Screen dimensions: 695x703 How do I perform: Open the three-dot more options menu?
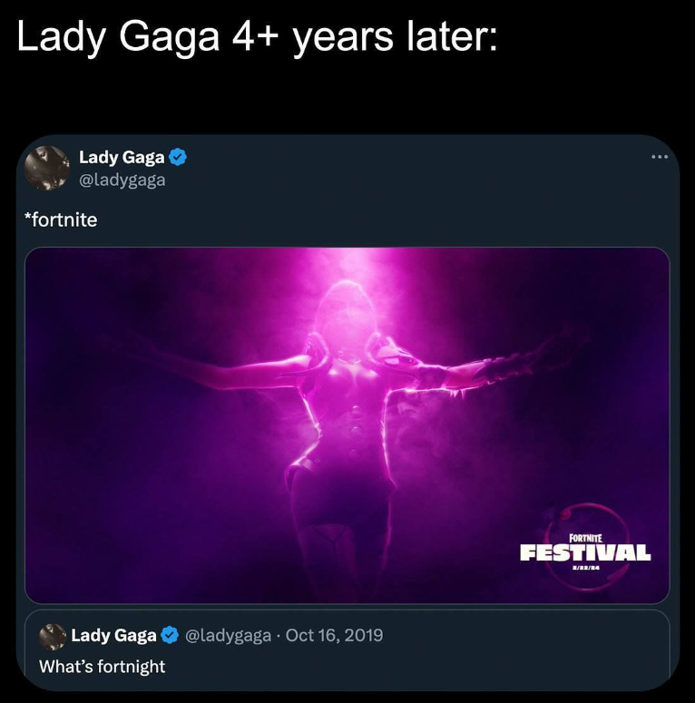(x=659, y=159)
